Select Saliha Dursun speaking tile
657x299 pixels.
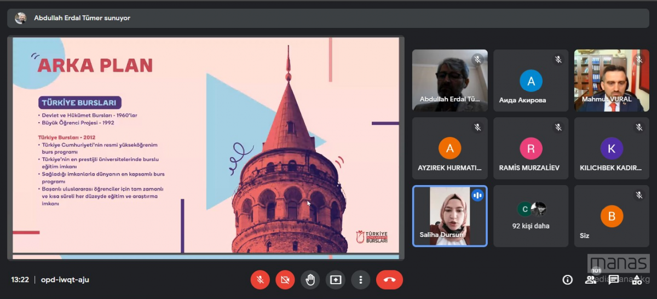tap(450, 216)
